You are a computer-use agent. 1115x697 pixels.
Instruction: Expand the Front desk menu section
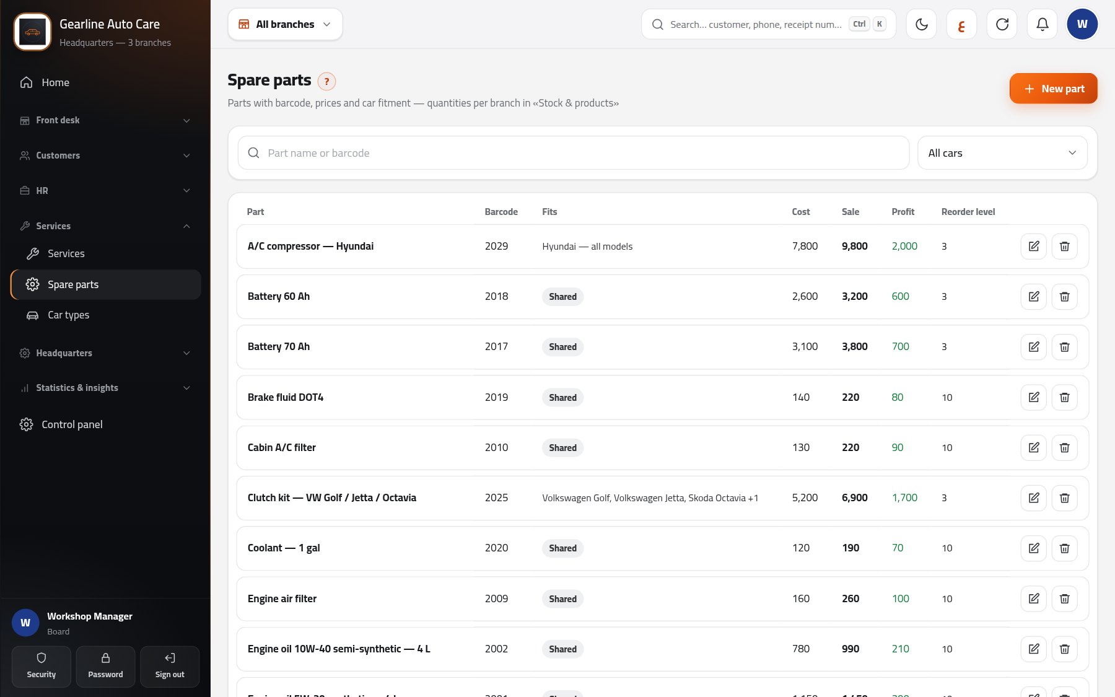pos(105,120)
